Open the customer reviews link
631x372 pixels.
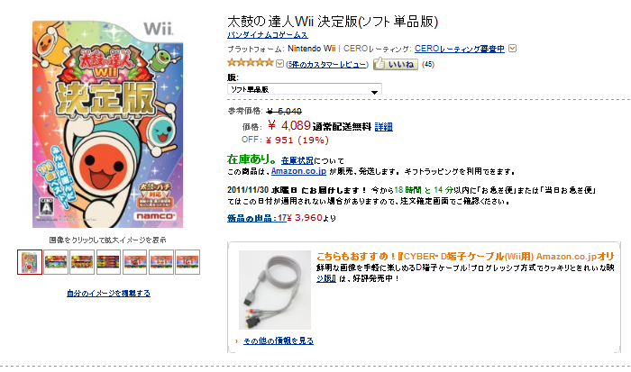pyautogui.click(x=326, y=64)
